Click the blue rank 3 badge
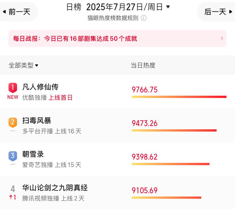The width and height of the screenshot is (235, 215). click(13, 156)
